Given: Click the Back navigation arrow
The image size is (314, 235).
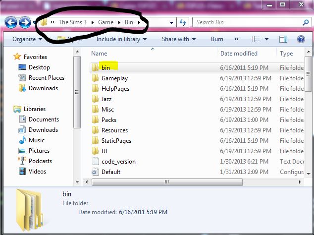Looking at the screenshot, I should (11, 22).
